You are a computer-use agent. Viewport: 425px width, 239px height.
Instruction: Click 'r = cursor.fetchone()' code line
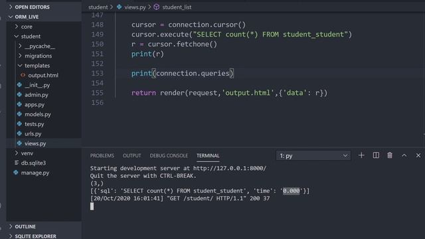(x=174, y=44)
